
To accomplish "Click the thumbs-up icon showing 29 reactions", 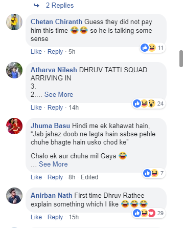I will pos(137,213).
